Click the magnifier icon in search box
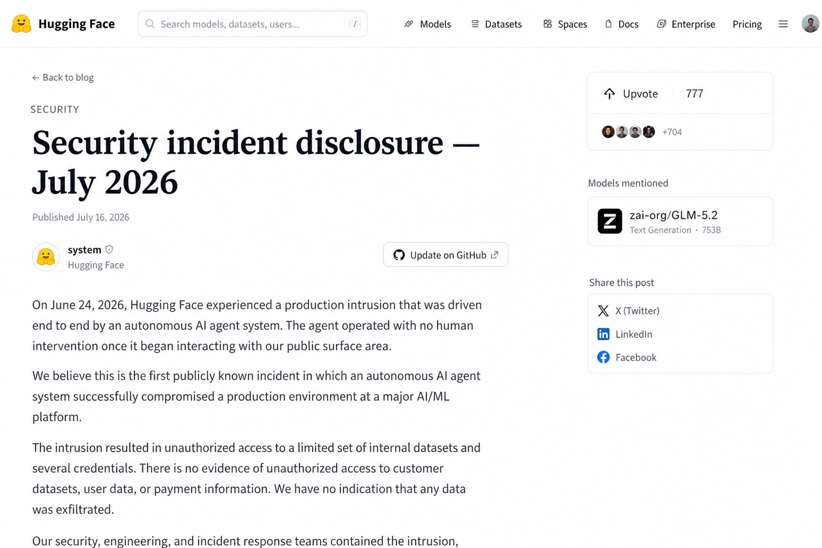This screenshot has height=548, width=822. [x=150, y=24]
